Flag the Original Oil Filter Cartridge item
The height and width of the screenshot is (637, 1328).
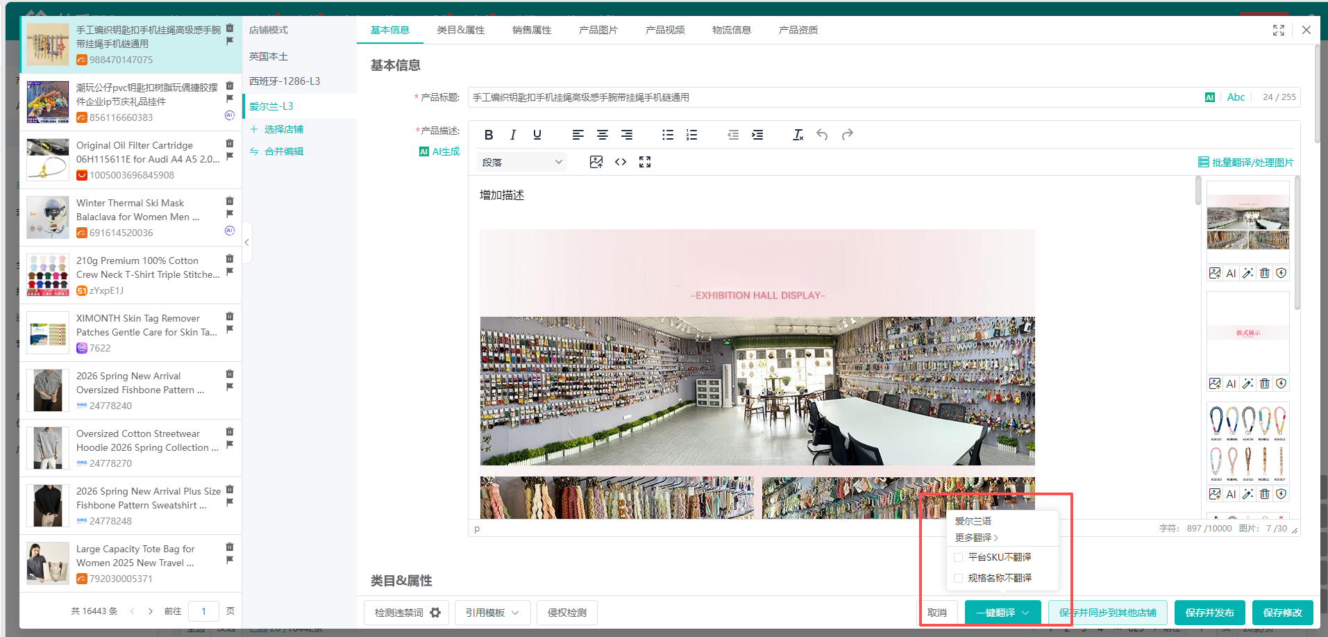pos(230,156)
